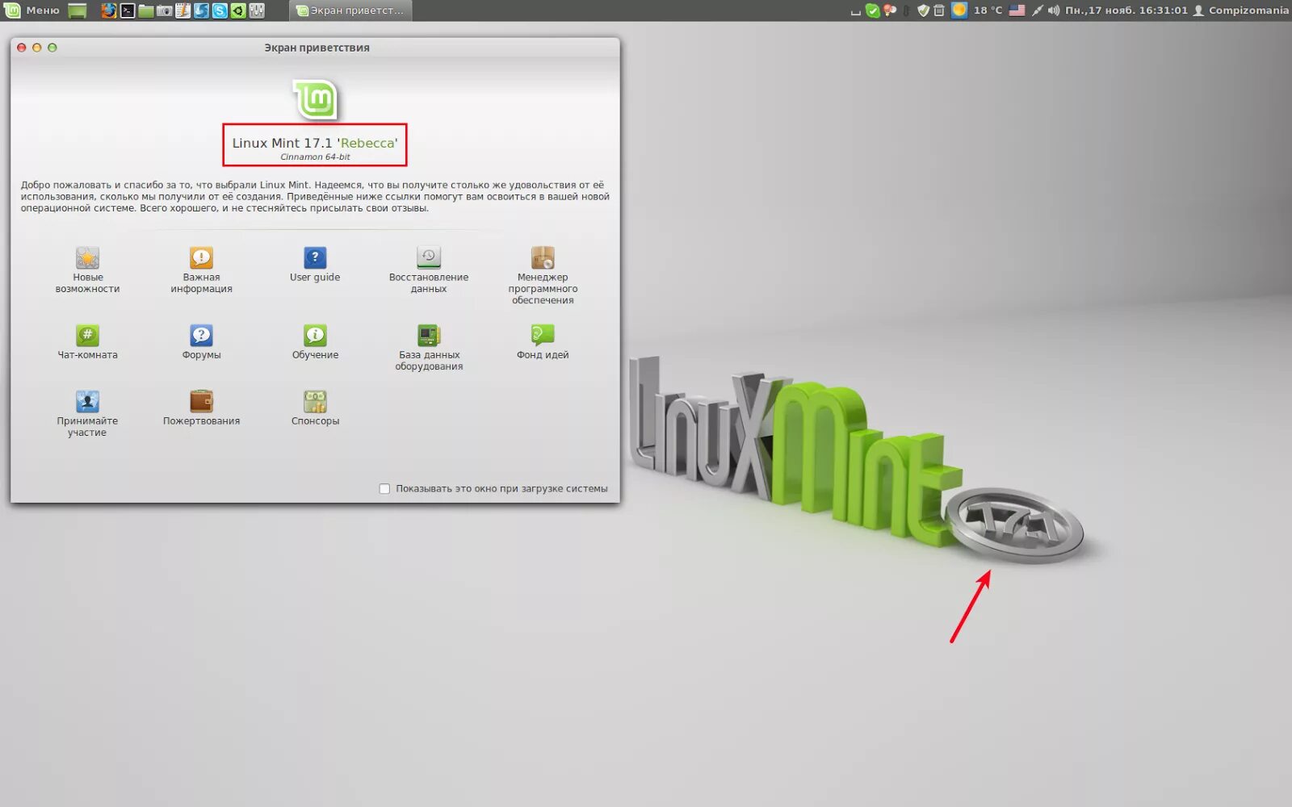Click the Cinnamon 64-bit subtitle
Image resolution: width=1292 pixels, height=807 pixels.
315,157
